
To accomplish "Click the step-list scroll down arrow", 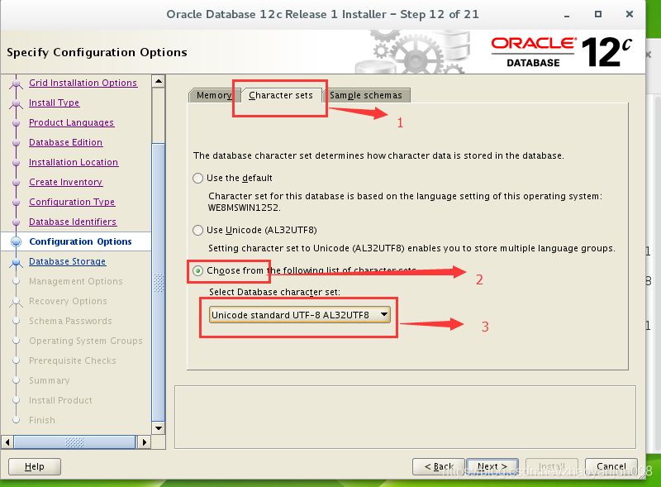I will coord(159,428).
